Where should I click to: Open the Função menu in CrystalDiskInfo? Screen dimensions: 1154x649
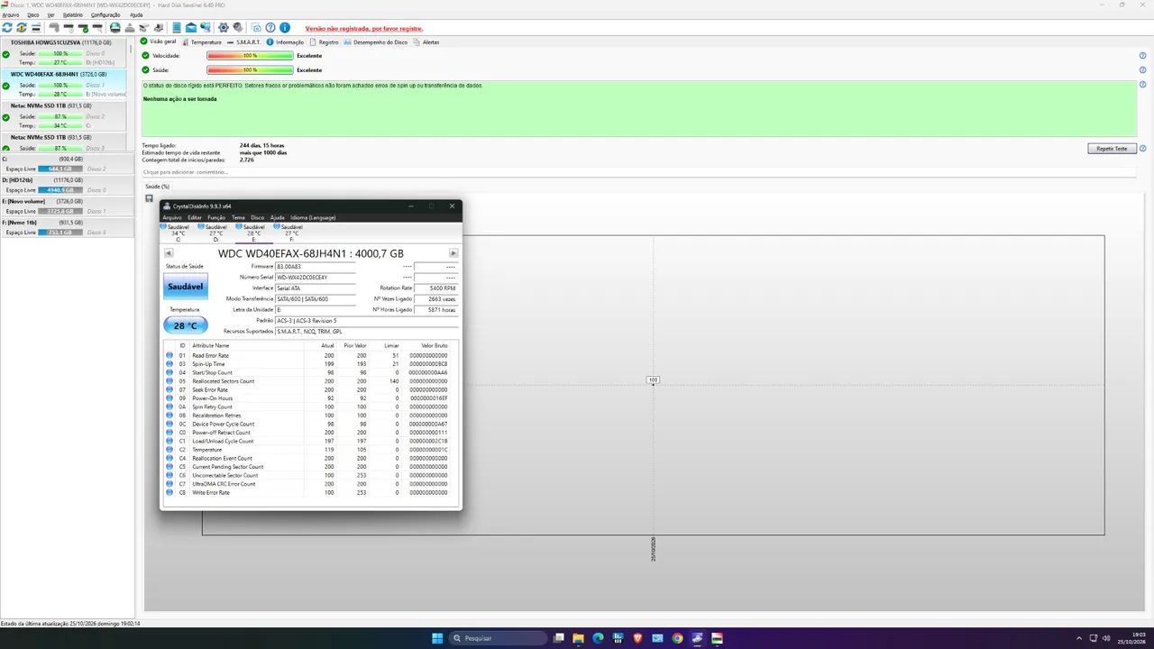(x=216, y=217)
